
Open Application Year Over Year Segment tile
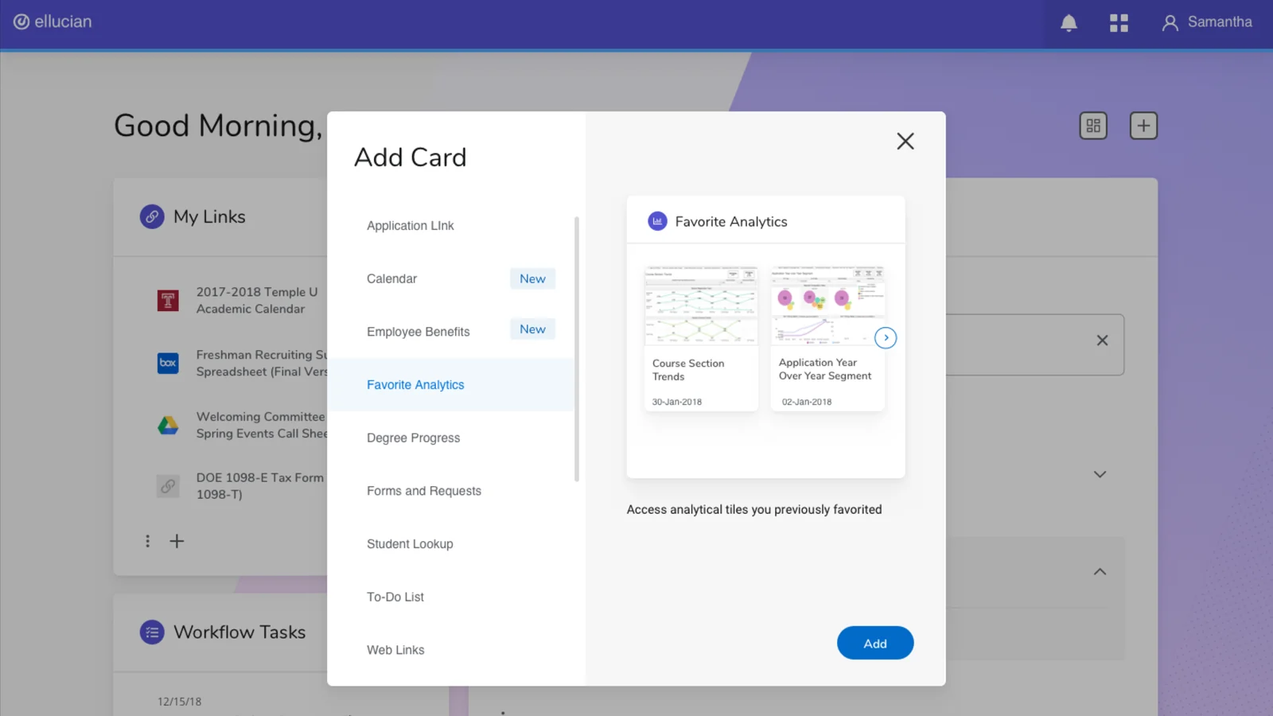coord(827,338)
